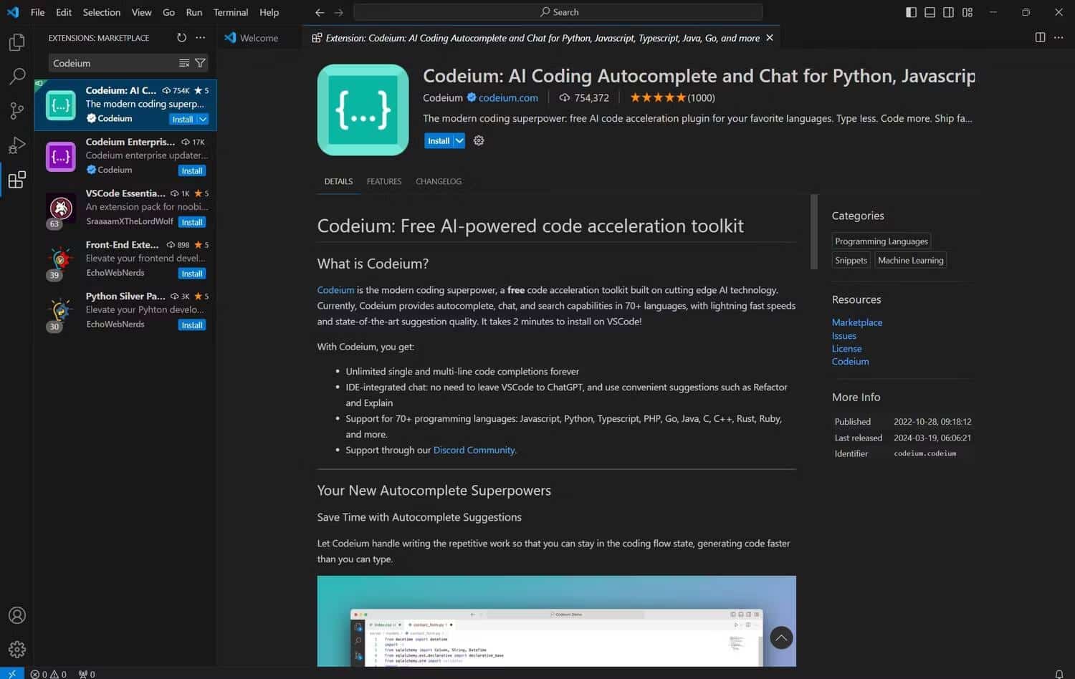Screen dimensions: 1075x679
Task: Expand Install dropdown arrow on extension page
Action: point(459,141)
